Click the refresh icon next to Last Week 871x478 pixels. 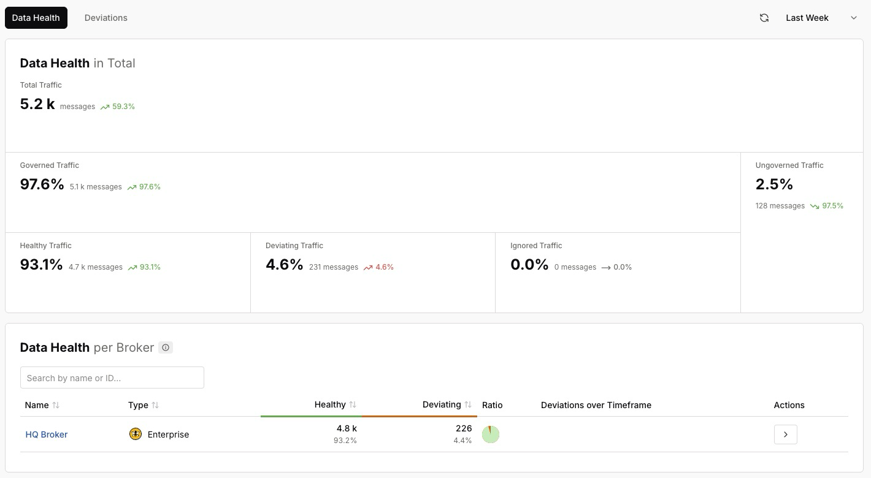click(x=764, y=18)
